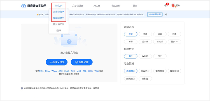Click the 录音转文字助手 title text
This screenshot has height=101, width=210.
[37, 6]
